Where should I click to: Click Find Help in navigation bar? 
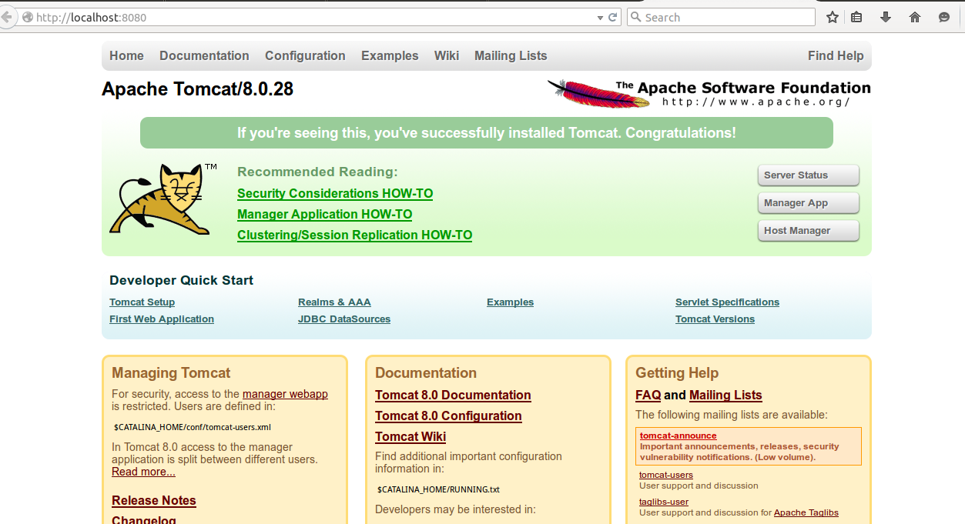[836, 56]
